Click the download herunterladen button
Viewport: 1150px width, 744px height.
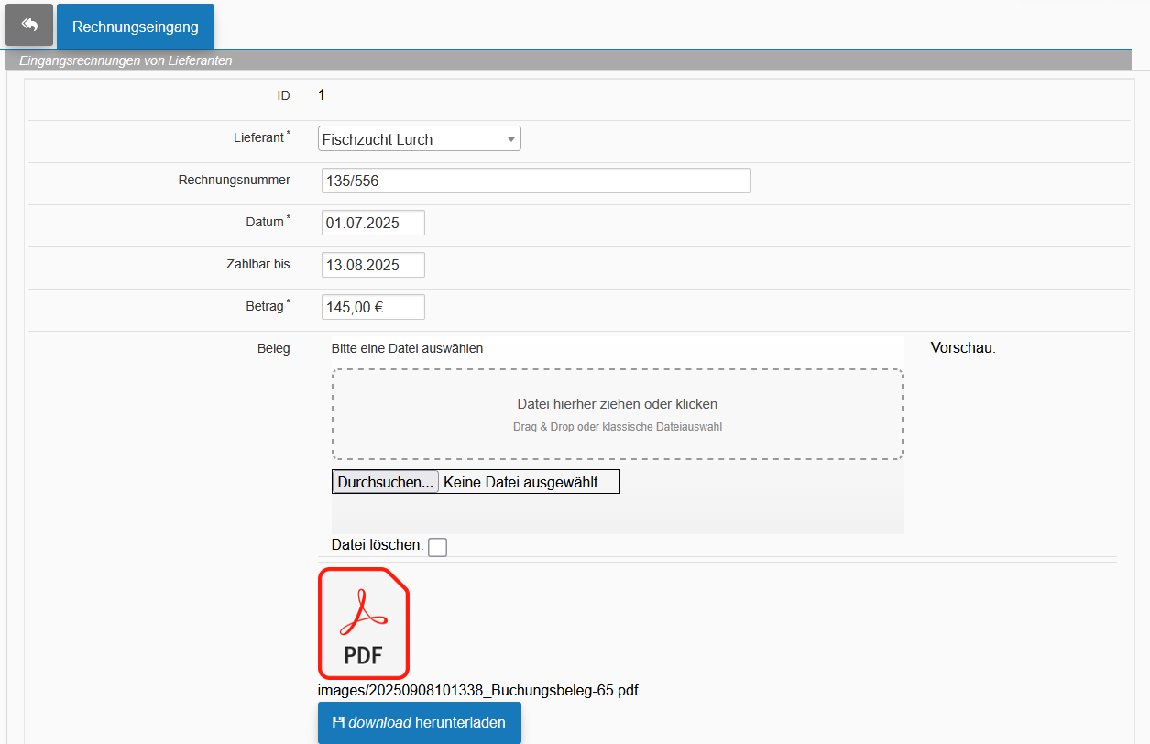420,723
